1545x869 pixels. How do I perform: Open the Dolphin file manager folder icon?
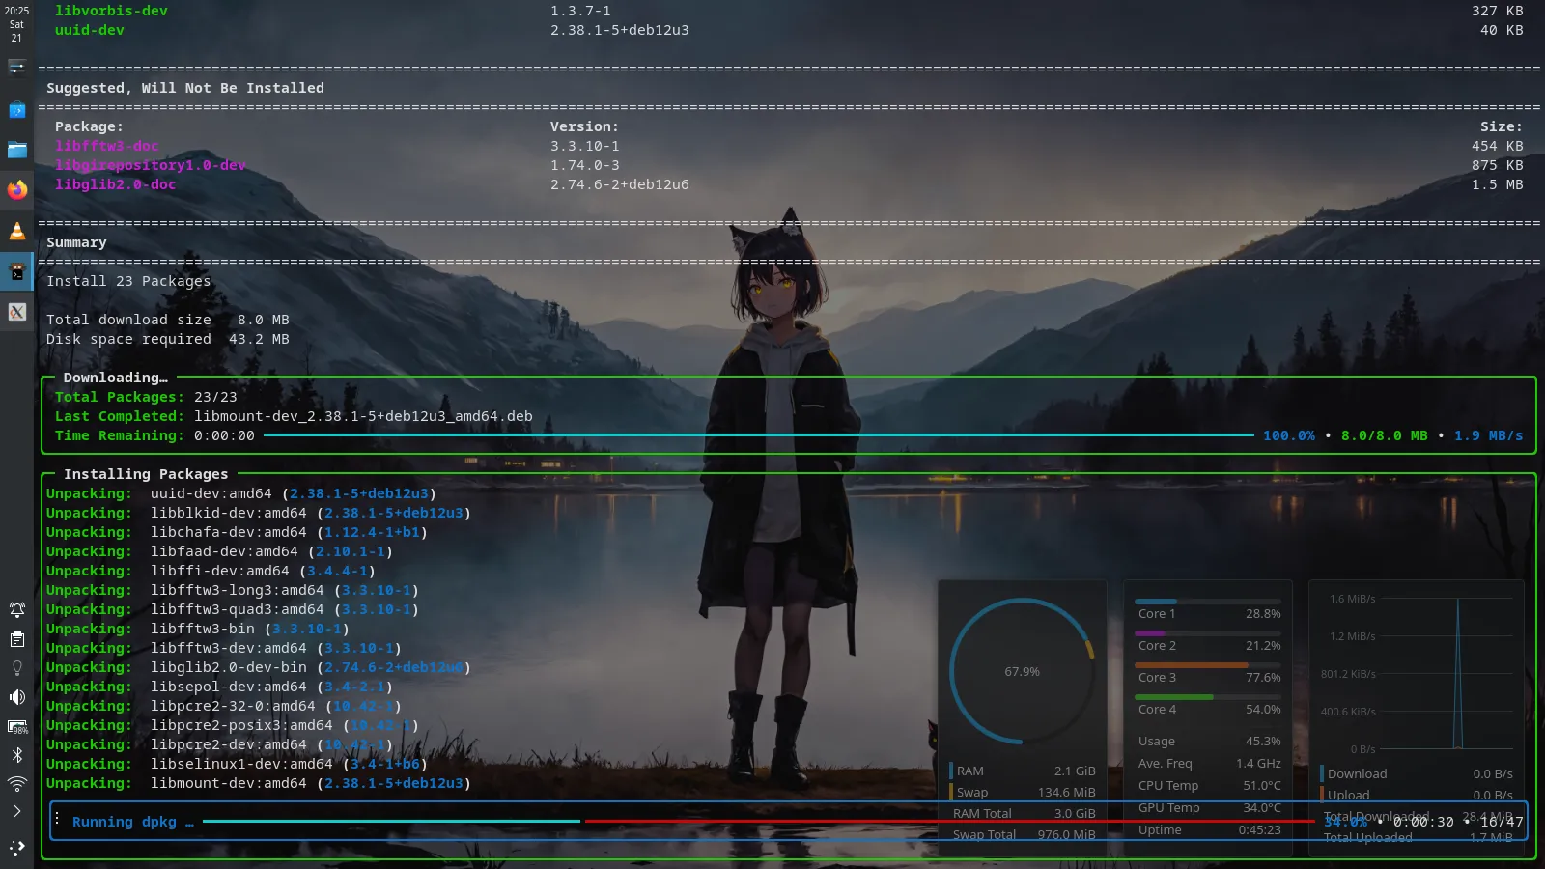16,150
